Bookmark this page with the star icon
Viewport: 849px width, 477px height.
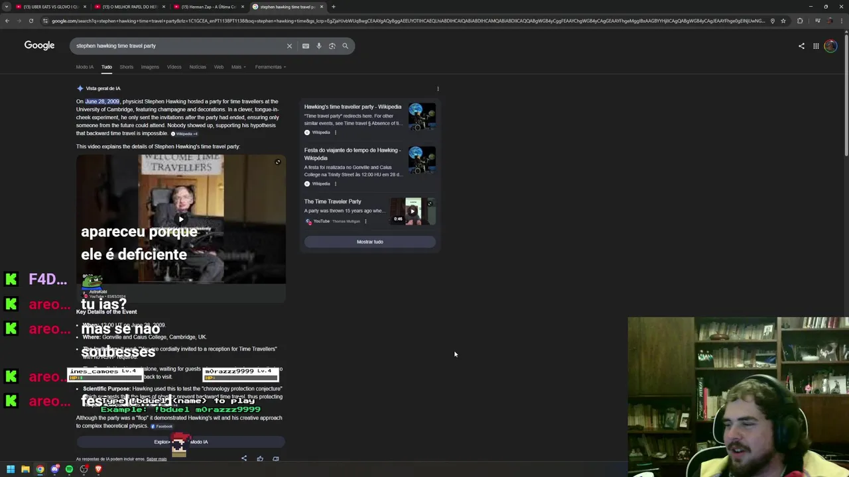tap(783, 21)
